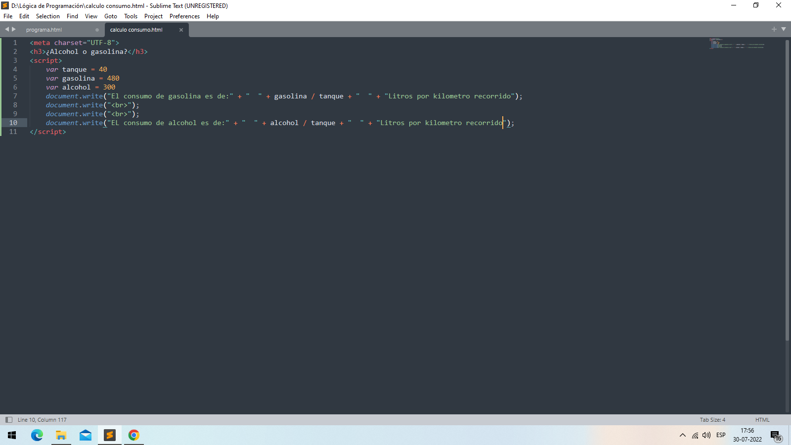Open File Explorer from taskbar
The width and height of the screenshot is (791, 445).
point(61,435)
